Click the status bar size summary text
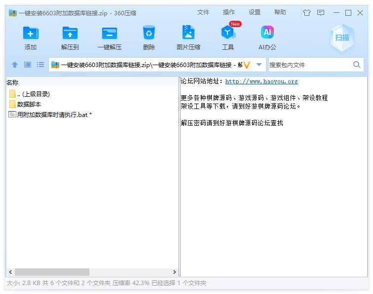 (107, 283)
